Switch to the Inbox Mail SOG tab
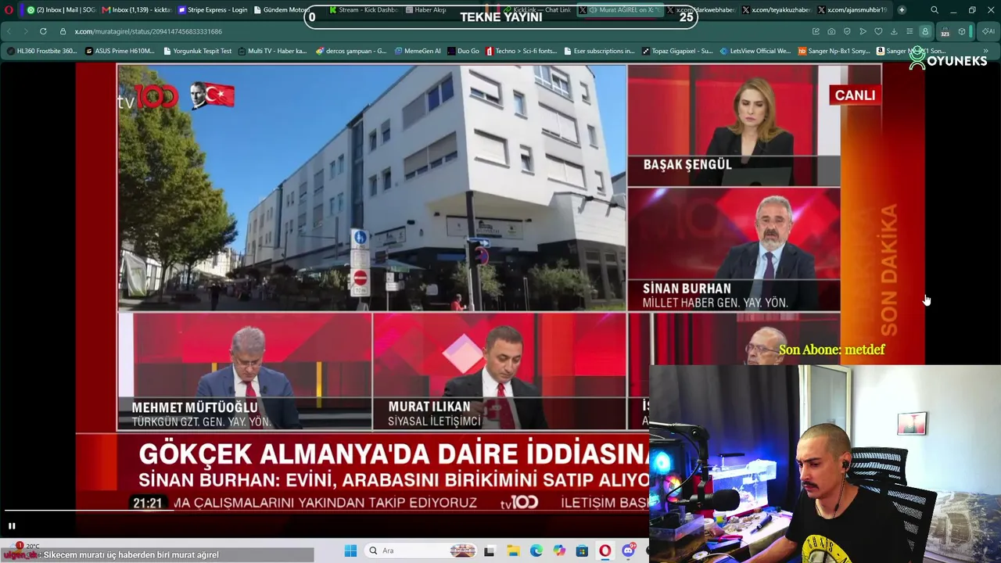This screenshot has width=1001, height=563. (x=60, y=10)
